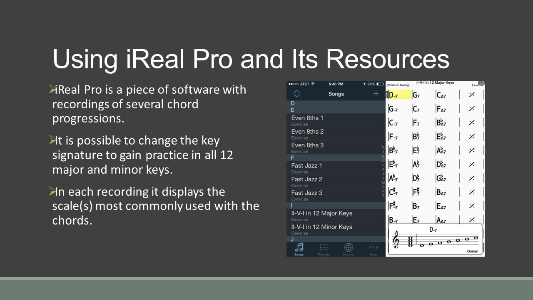The image size is (533, 300).
Task: Select the EΔ7 chord cell
Action: tap(441, 206)
